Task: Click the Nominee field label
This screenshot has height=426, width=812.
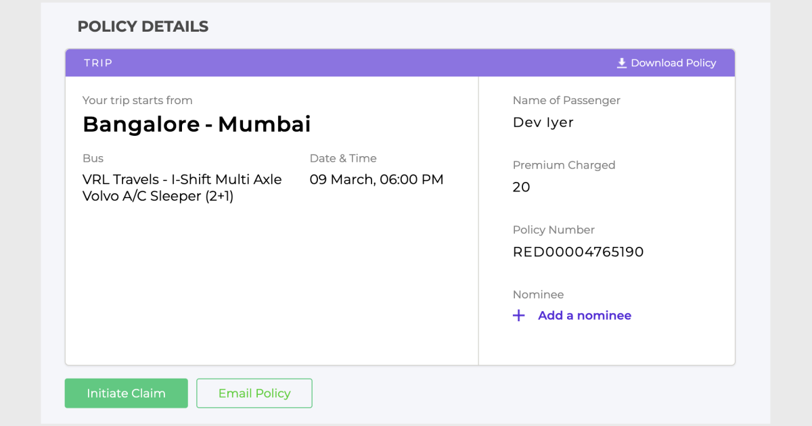Action: tap(538, 295)
